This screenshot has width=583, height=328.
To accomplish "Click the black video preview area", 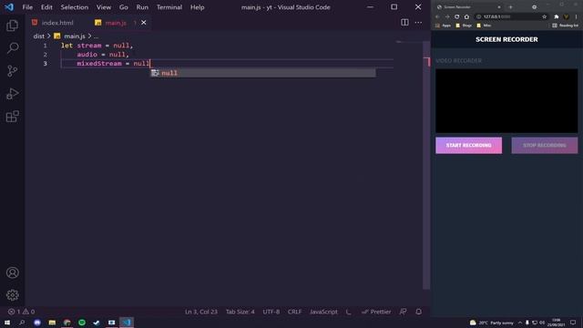I will (506, 101).
